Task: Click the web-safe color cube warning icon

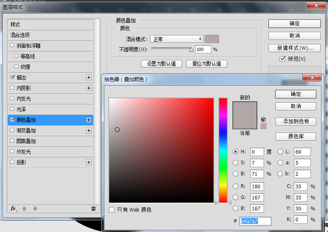Action: pos(264,119)
